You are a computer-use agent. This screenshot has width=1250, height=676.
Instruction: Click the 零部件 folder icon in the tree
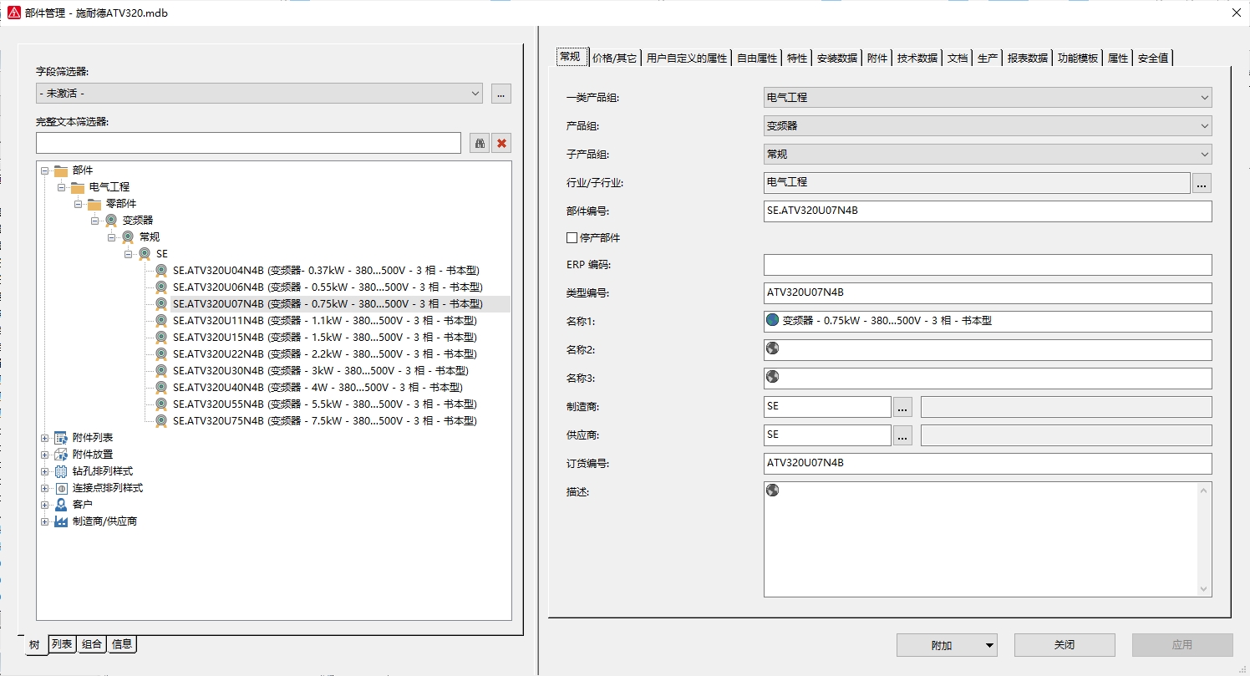point(94,204)
